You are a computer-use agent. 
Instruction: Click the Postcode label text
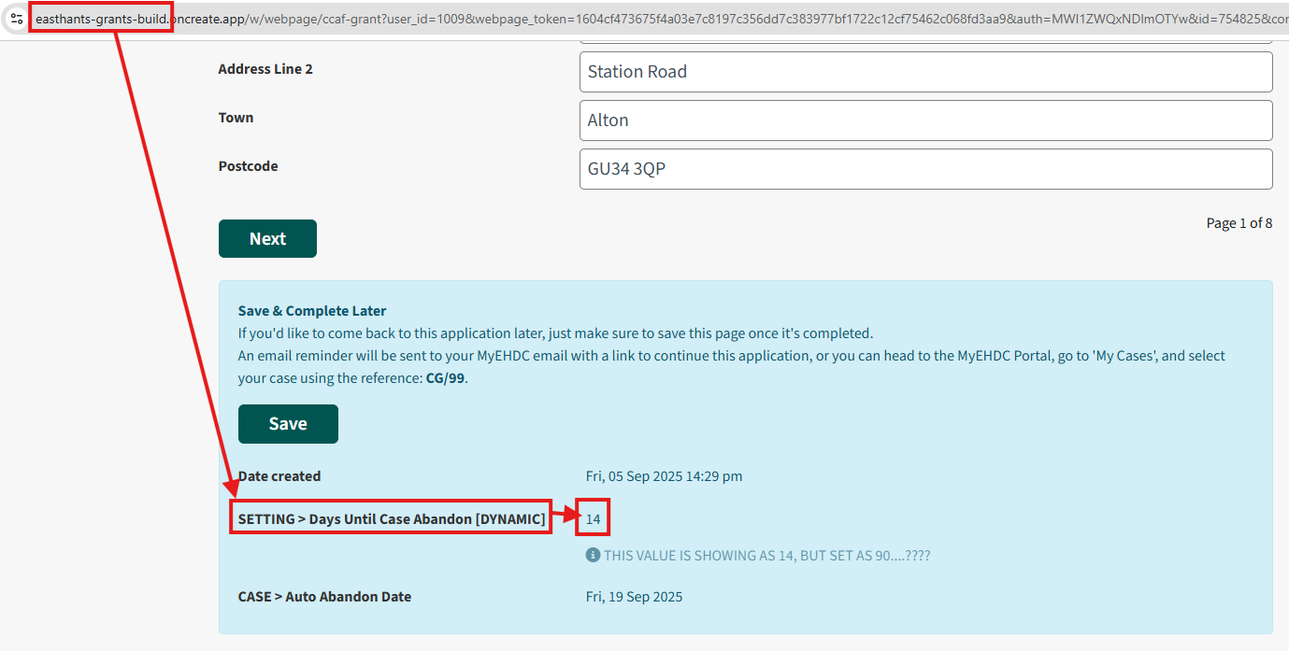(249, 166)
